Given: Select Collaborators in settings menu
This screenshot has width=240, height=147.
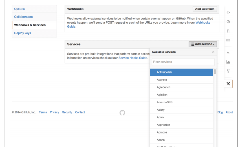Looking at the screenshot, I should [23, 17].
